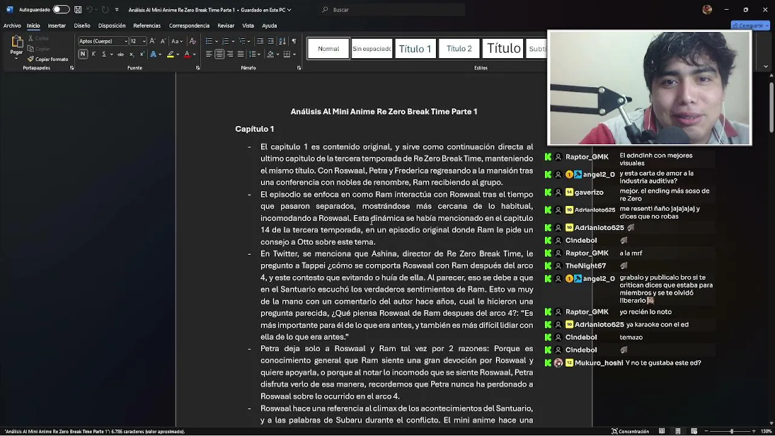Click the Redo arrow in title bar
Screen dimensions: 775x436
(x=105, y=10)
